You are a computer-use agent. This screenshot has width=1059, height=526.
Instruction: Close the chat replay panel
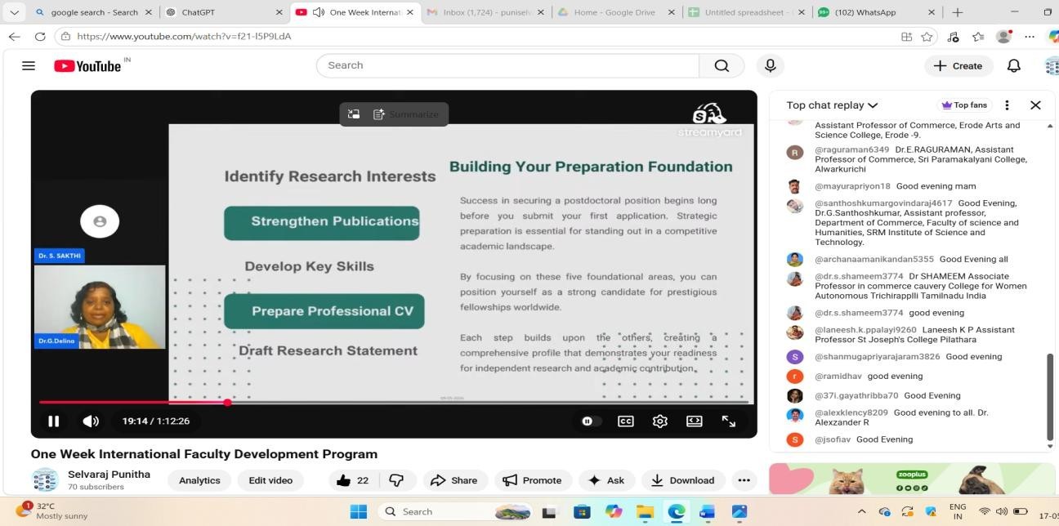tap(1035, 105)
